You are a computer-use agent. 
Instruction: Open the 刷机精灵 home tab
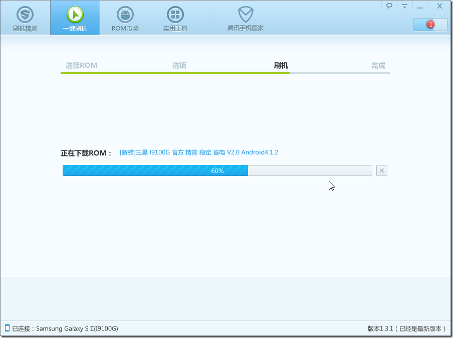click(x=25, y=18)
